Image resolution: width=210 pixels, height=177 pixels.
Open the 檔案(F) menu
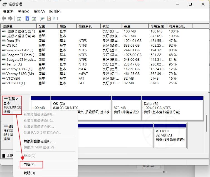coord(8,12)
